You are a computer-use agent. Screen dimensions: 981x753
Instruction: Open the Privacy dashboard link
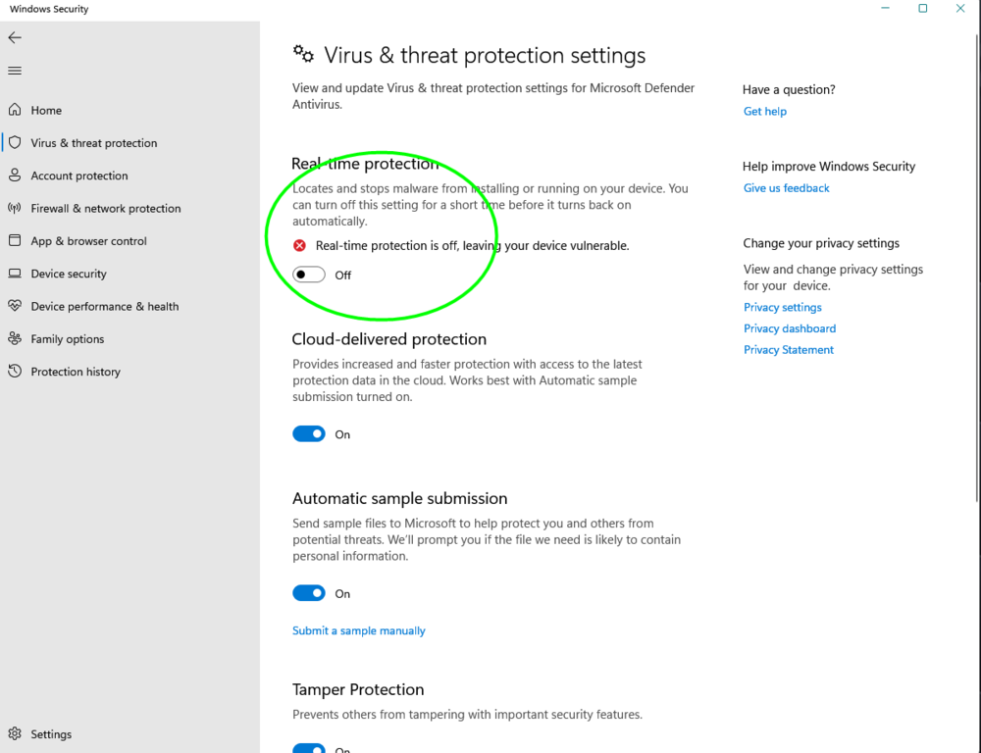[x=790, y=328]
